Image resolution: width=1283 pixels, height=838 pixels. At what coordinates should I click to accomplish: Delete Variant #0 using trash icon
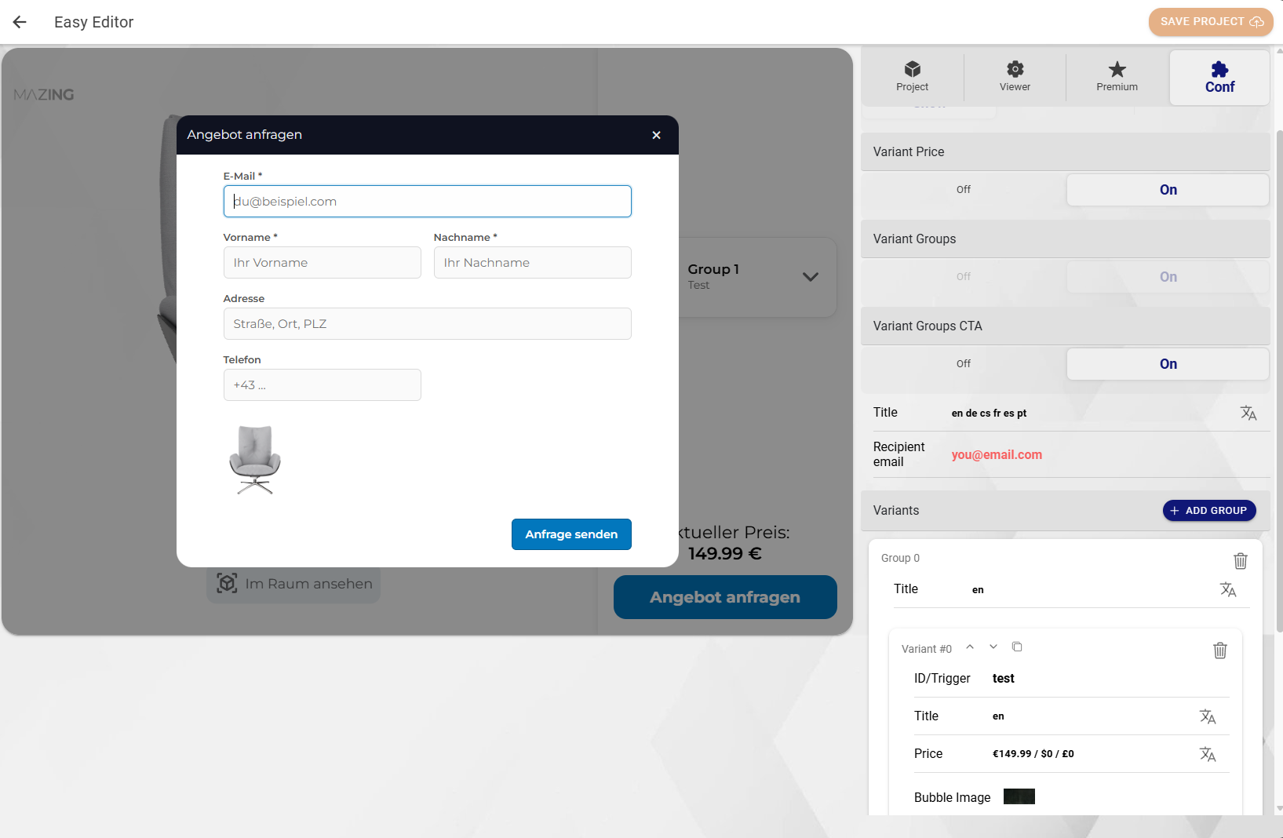(x=1219, y=650)
